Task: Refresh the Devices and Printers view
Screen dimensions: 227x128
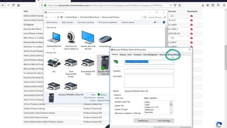Action: 145,17
